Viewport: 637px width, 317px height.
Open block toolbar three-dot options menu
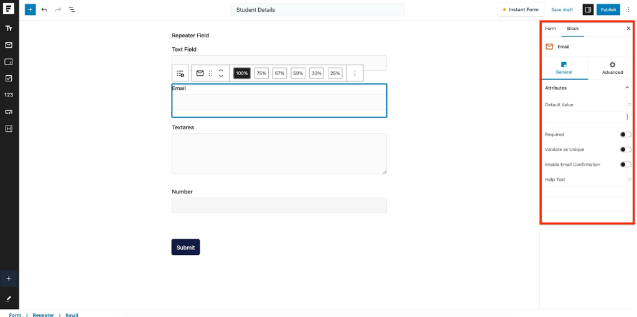click(x=355, y=73)
